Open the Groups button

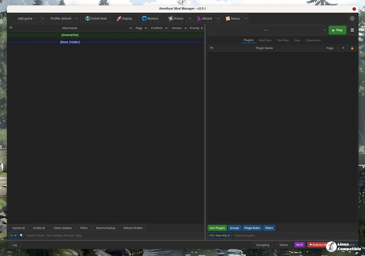coord(235,228)
